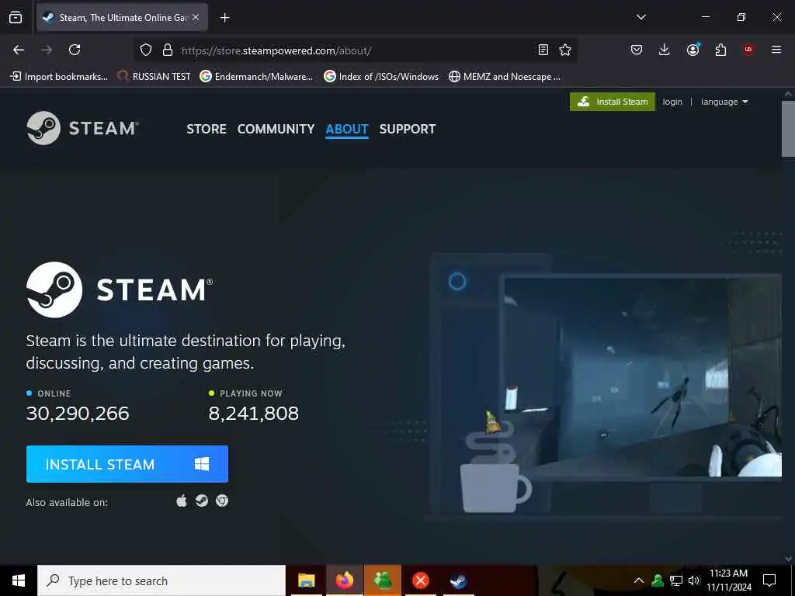Click the page vertical scrollbar thumb

[788, 130]
